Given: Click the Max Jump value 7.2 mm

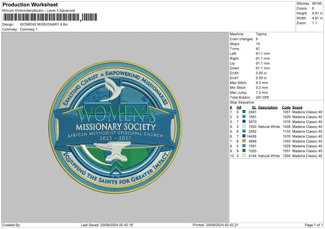Looking at the screenshot, I should (262, 92).
